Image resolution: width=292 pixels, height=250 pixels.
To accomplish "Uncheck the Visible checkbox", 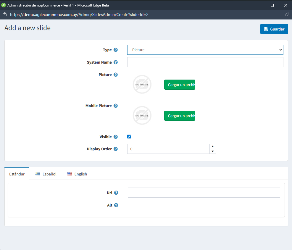I will tap(129, 137).
